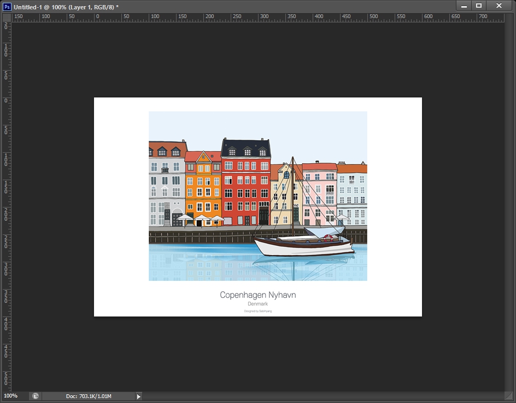
Task: Click the share/export icon in status bar
Action: click(x=35, y=396)
